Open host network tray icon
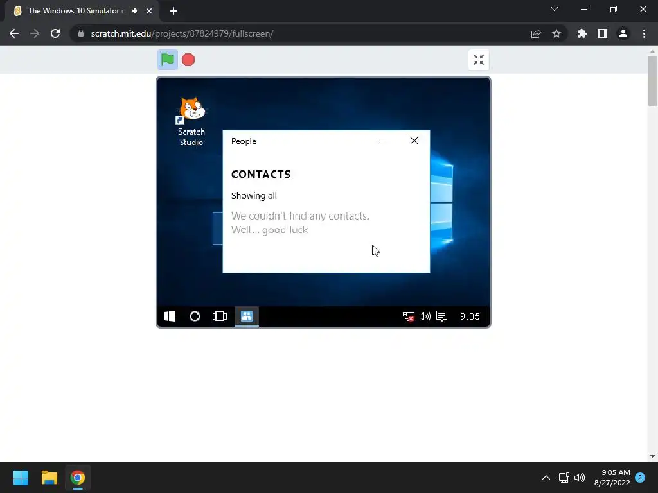658x493 pixels. pos(564,478)
